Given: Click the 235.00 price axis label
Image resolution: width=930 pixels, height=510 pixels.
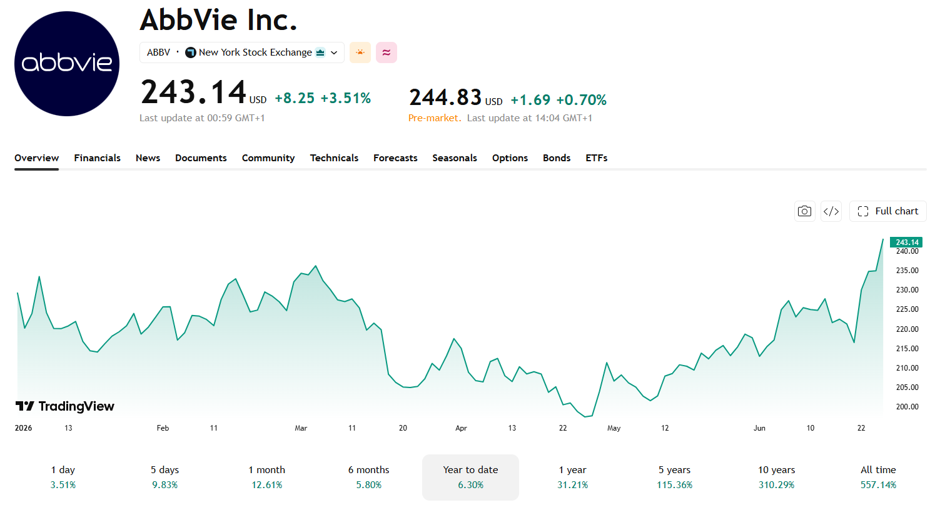Looking at the screenshot, I should (x=907, y=271).
